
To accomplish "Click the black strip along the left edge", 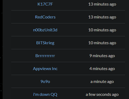I will 1,49.
